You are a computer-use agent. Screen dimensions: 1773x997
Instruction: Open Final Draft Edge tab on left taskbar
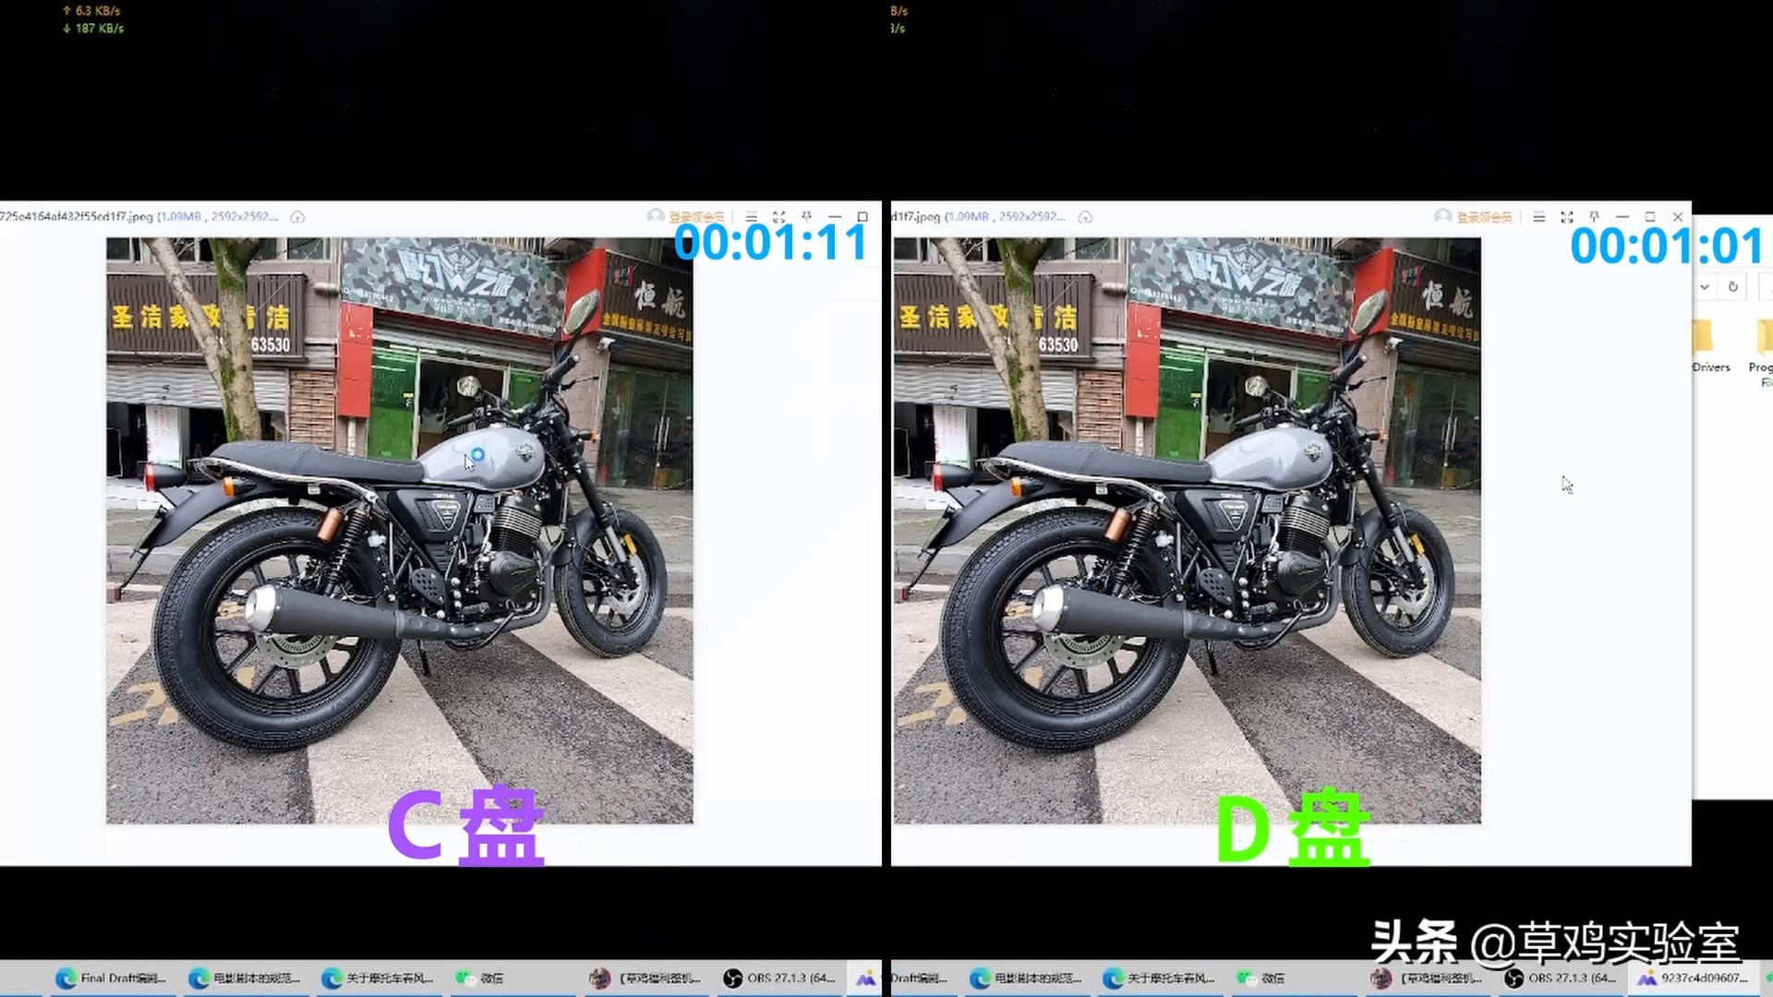pyautogui.click(x=113, y=979)
